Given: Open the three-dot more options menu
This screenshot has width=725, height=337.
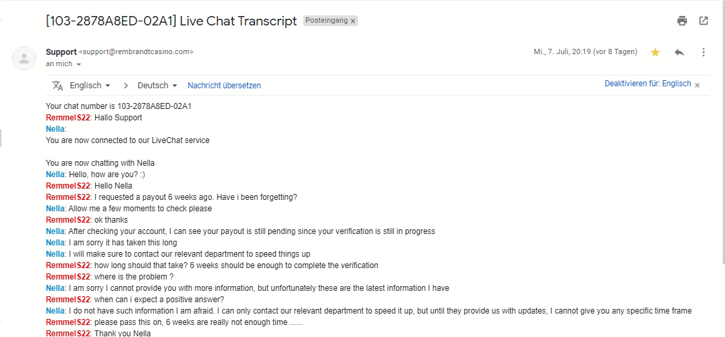Looking at the screenshot, I should tap(704, 52).
